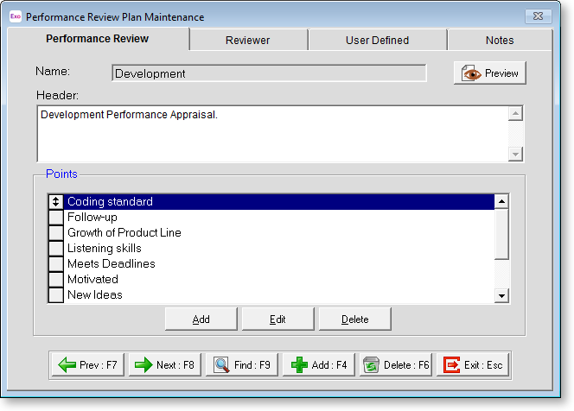Delete record with Delete F6
This screenshot has width=574, height=411.
coord(396,365)
